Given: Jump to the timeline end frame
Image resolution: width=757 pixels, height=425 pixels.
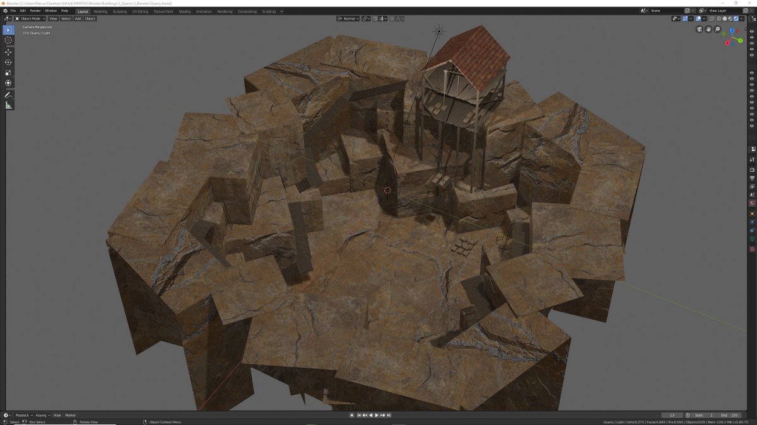Looking at the screenshot, I should [389, 416].
